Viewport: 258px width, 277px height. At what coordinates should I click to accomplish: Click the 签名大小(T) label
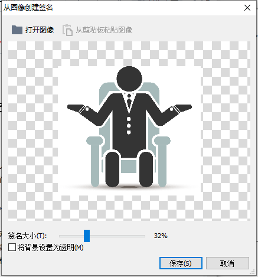coord(27,236)
